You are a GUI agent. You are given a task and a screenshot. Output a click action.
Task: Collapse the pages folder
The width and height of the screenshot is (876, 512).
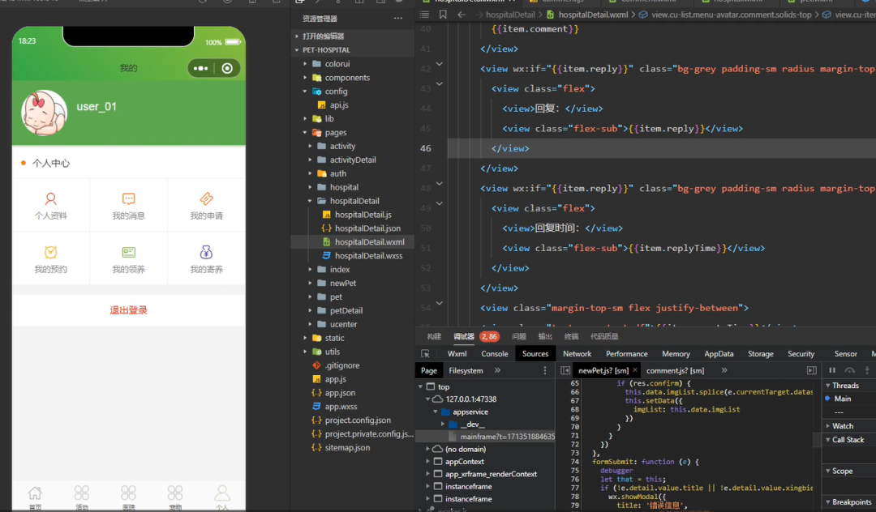point(305,132)
